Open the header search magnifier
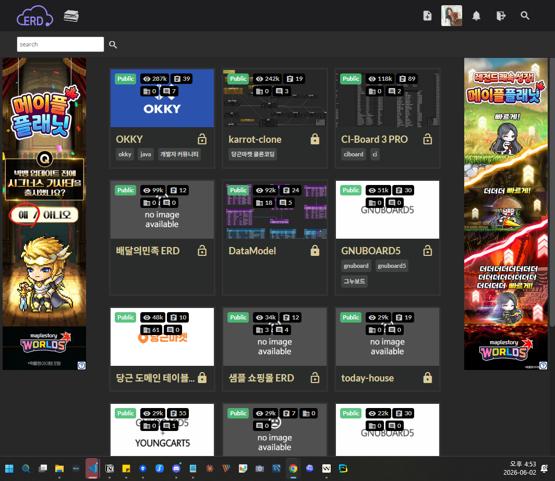 pyautogui.click(x=525, y=16)
